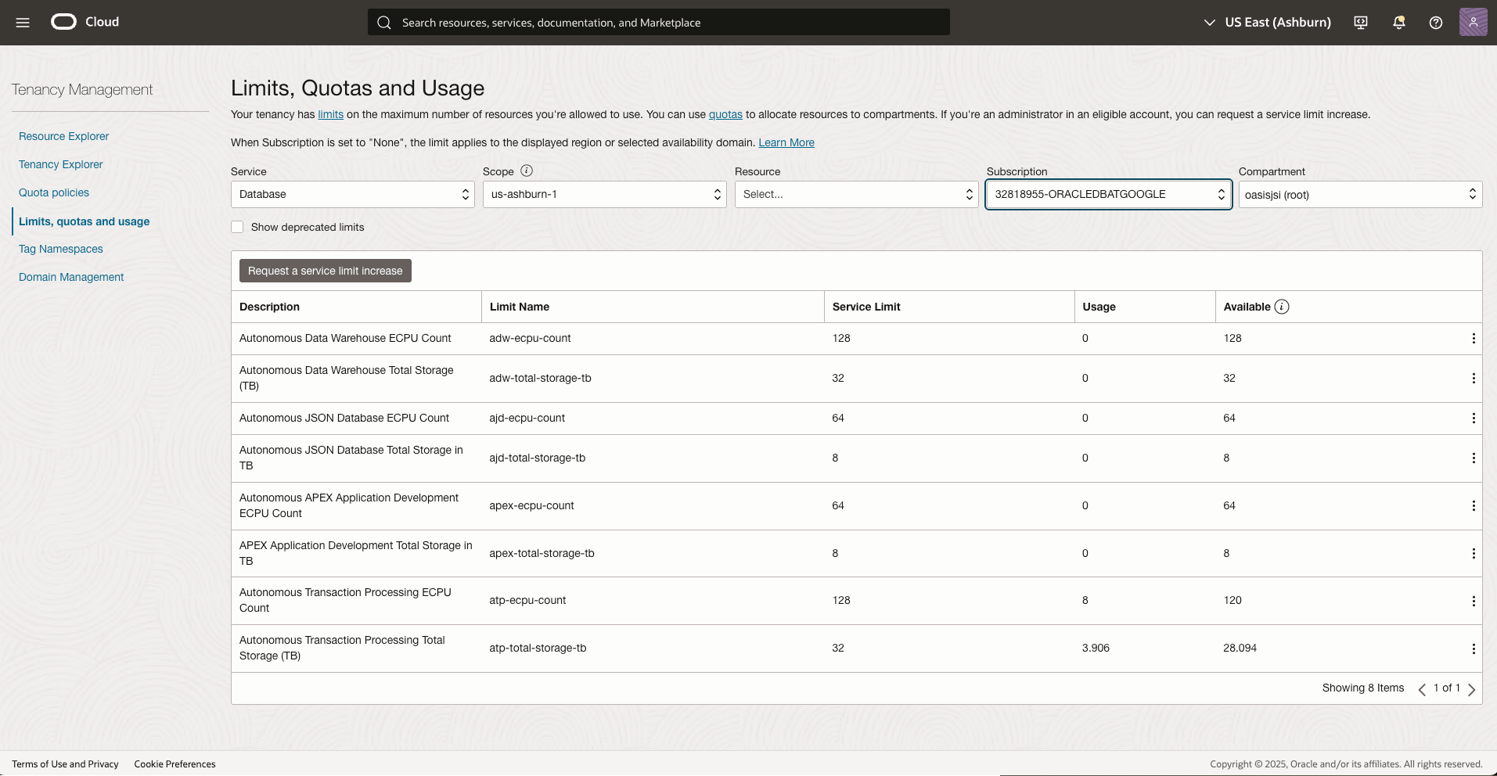Open actions menu for atp-total-storage-tb row
1497x776 pixels.
pyautogui.click(x=1473, y=648)
